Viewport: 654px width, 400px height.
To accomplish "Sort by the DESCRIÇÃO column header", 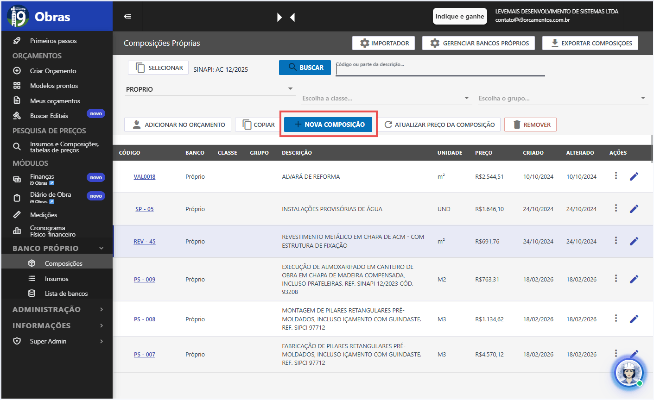I will (x=297, y=153).
